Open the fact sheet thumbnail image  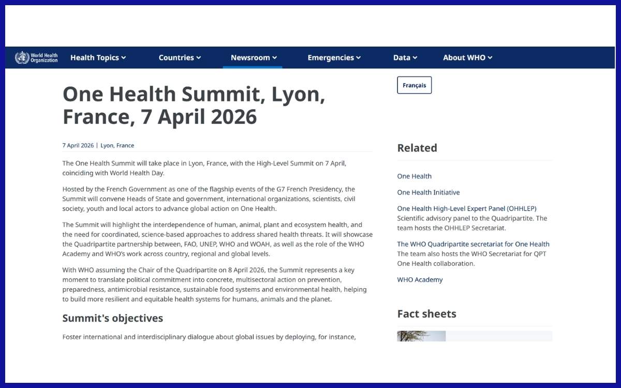click(421, 335)
